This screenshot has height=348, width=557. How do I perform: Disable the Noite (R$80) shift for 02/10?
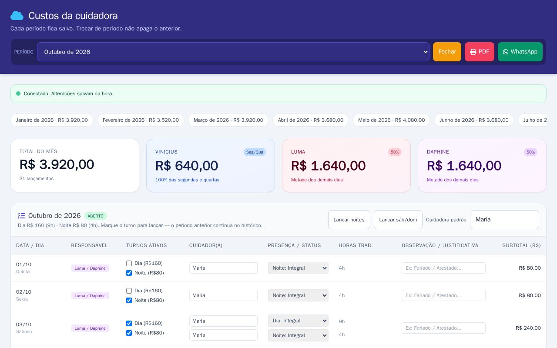129,300
